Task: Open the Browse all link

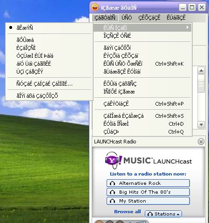Action: [x=128, y=212]
